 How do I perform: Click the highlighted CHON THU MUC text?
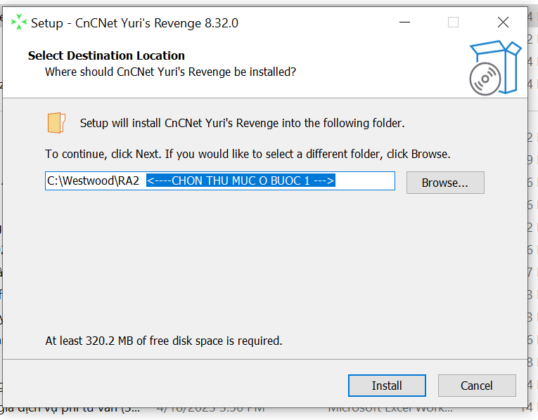click(x=241, y=181)
